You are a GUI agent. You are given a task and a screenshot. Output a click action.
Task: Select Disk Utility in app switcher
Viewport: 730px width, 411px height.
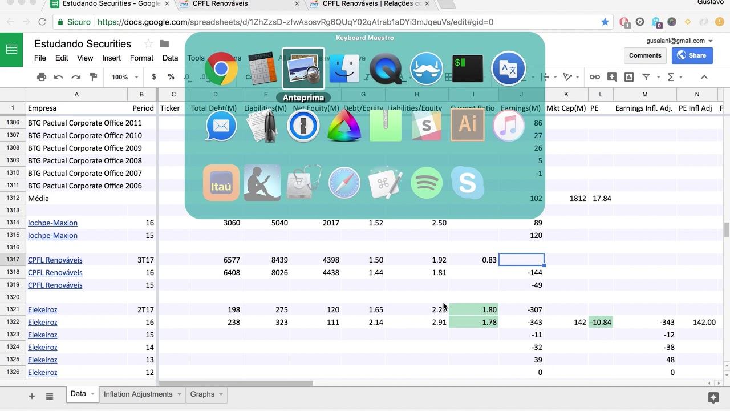pos(303,183)
